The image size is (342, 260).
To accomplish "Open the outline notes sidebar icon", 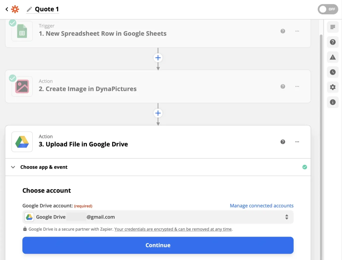I will point(333,27).
